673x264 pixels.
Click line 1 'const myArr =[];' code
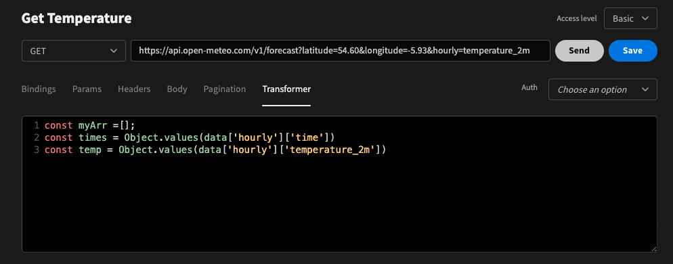tap(89, 125)
